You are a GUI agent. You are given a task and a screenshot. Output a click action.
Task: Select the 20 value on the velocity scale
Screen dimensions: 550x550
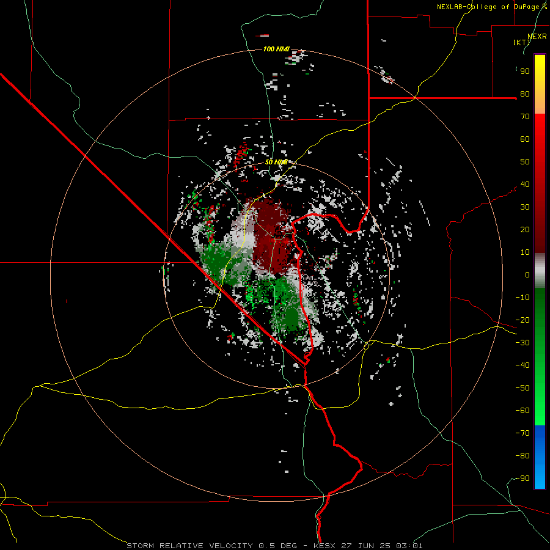pyautogui.click(x=525, y=229)
